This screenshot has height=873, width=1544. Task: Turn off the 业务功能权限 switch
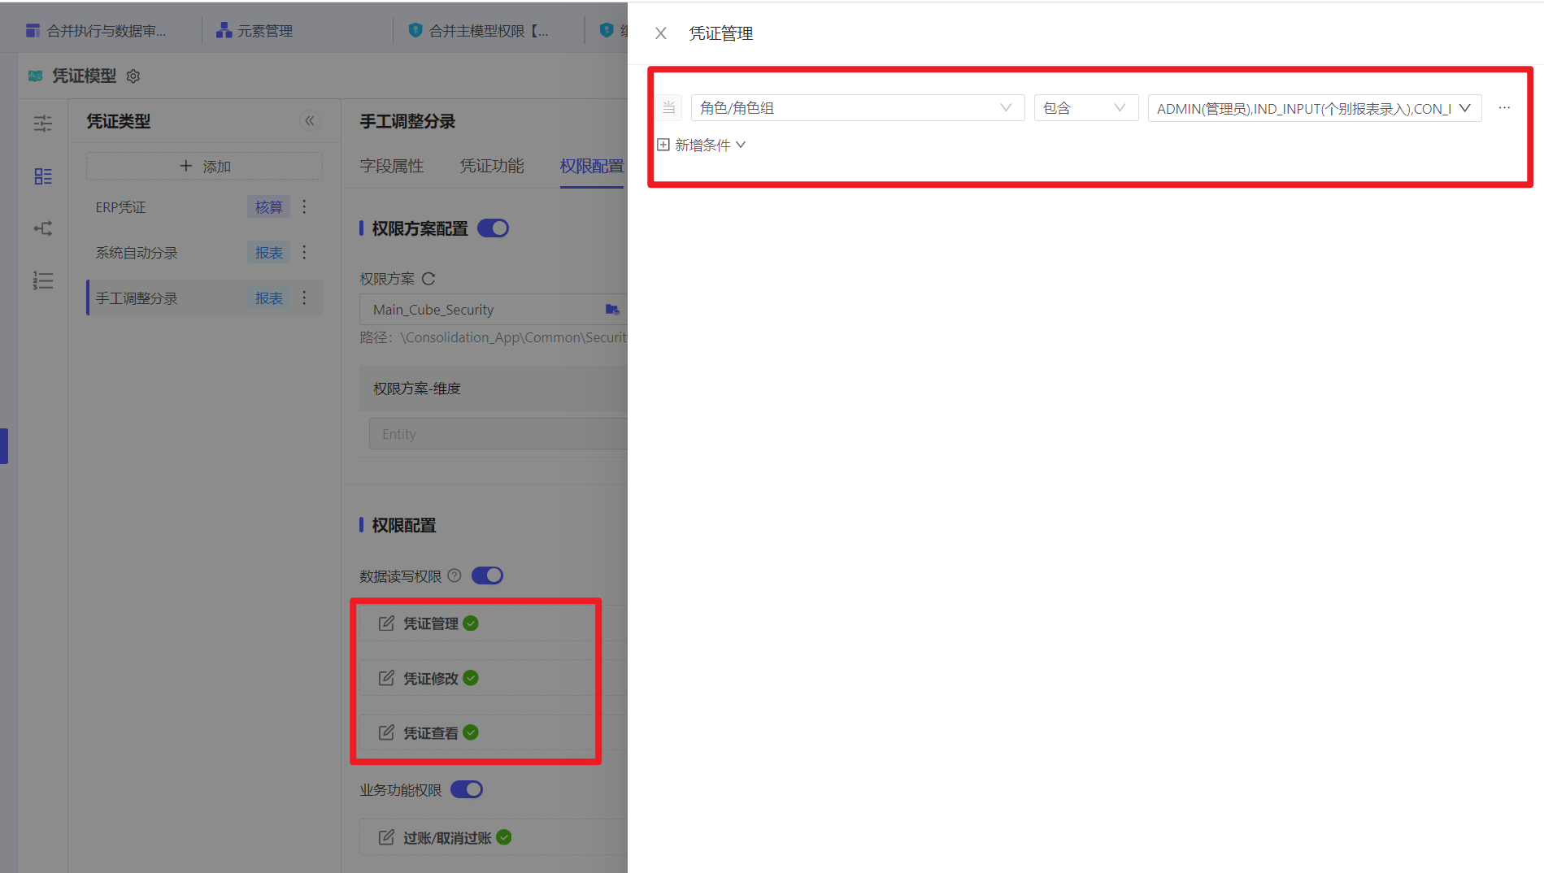coord(467,789)
